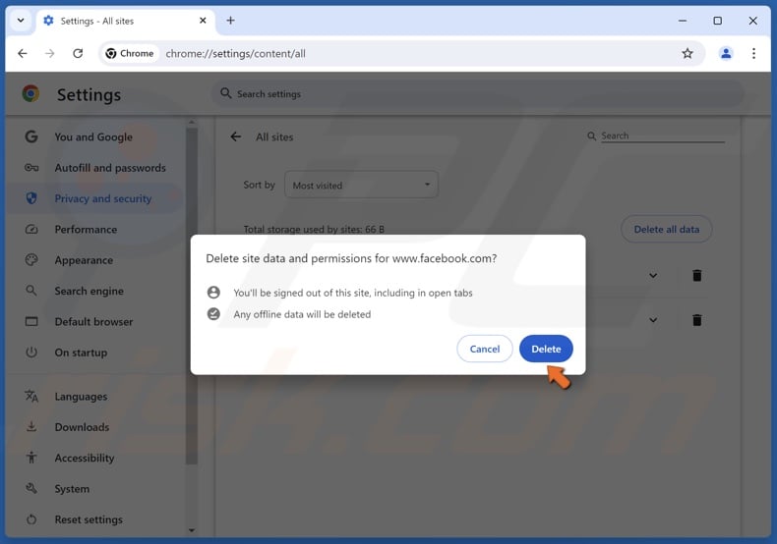Click the Delete all data button
The height and width of the screenshot is (544, 777).
pyautogui.click(x=666, y=229)
